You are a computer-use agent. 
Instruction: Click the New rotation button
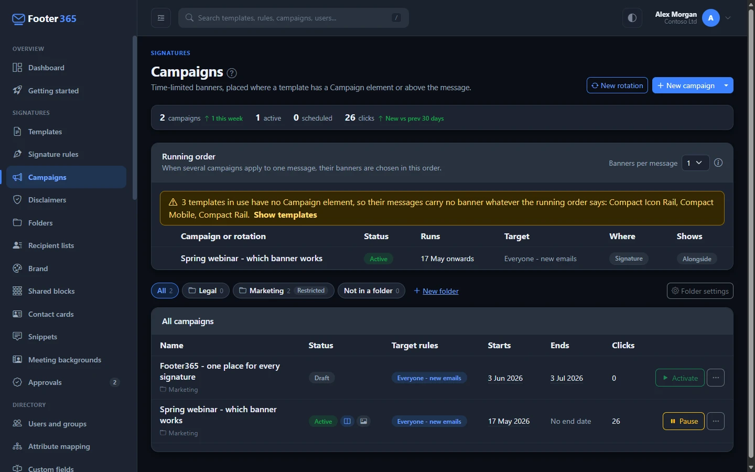pos(617,85)
